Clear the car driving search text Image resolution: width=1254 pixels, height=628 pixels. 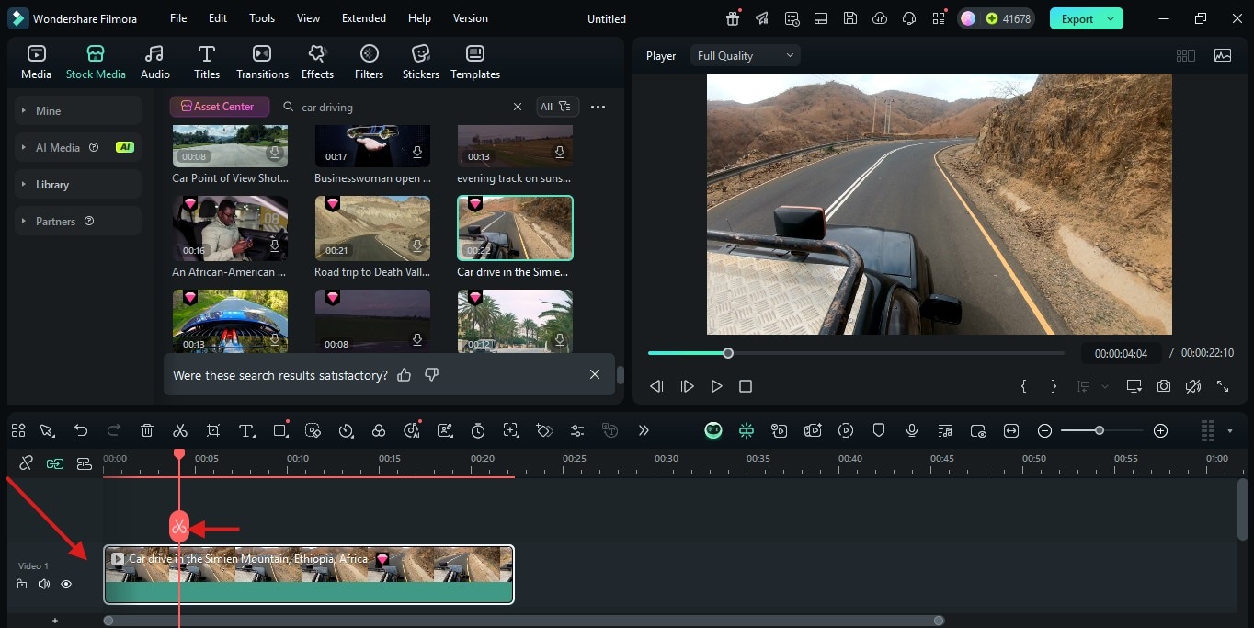pos(518,107)
